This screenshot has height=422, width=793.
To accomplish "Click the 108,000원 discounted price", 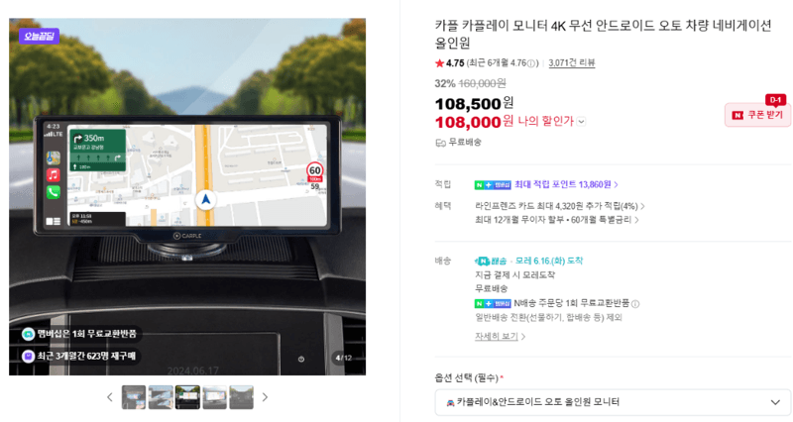I will [474, 122].
